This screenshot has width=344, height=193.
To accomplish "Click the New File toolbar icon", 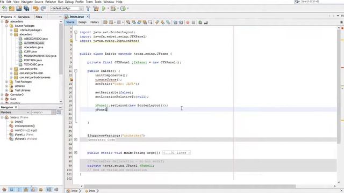I will 4,9.
